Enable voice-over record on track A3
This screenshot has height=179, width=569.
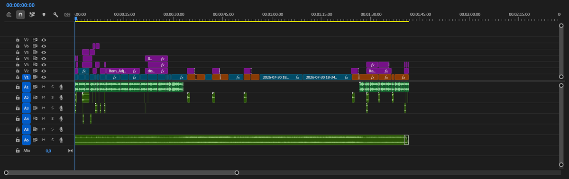[61, 108]
